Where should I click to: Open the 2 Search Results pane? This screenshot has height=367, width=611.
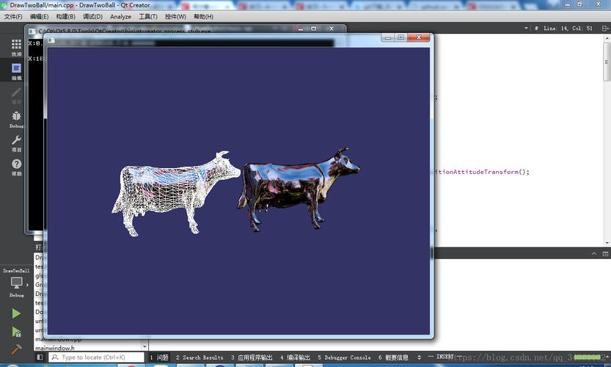pyautogui.click(x=200, y=357)
